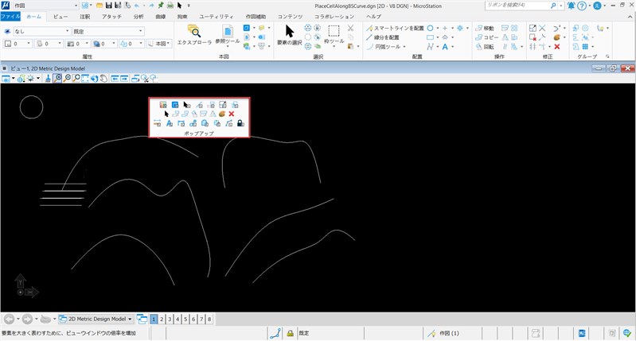Toggle view 4 button

[x=178, y=319]
